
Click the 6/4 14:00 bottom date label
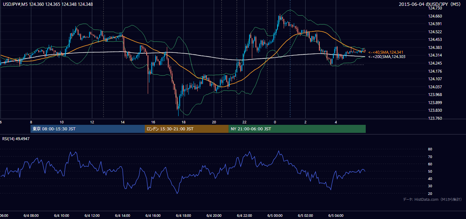tap(123, 215)
